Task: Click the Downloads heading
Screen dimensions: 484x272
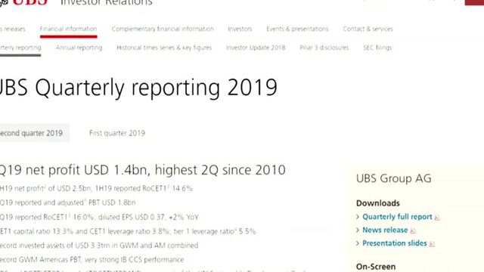Action: [378, 203]
